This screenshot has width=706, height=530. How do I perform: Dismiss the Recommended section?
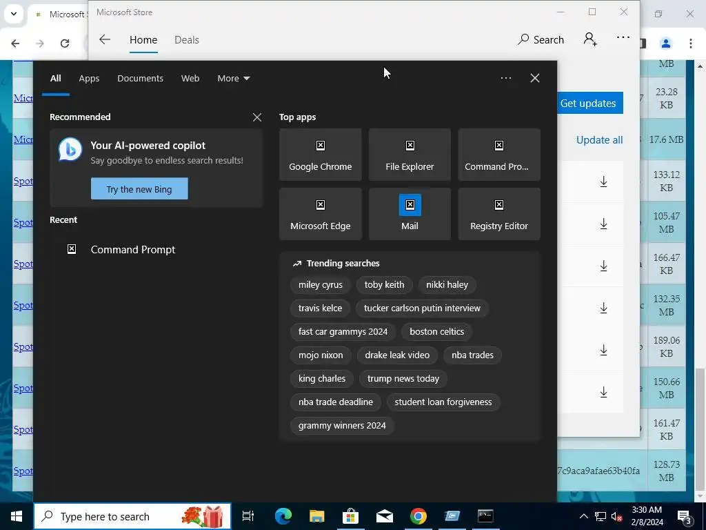(257, 117)
